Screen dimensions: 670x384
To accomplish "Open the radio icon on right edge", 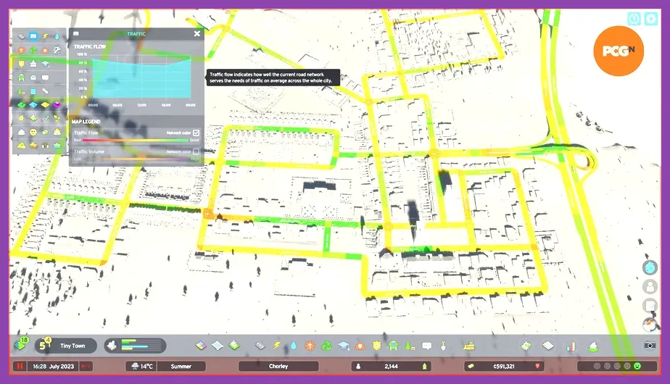I will [650, 325].
